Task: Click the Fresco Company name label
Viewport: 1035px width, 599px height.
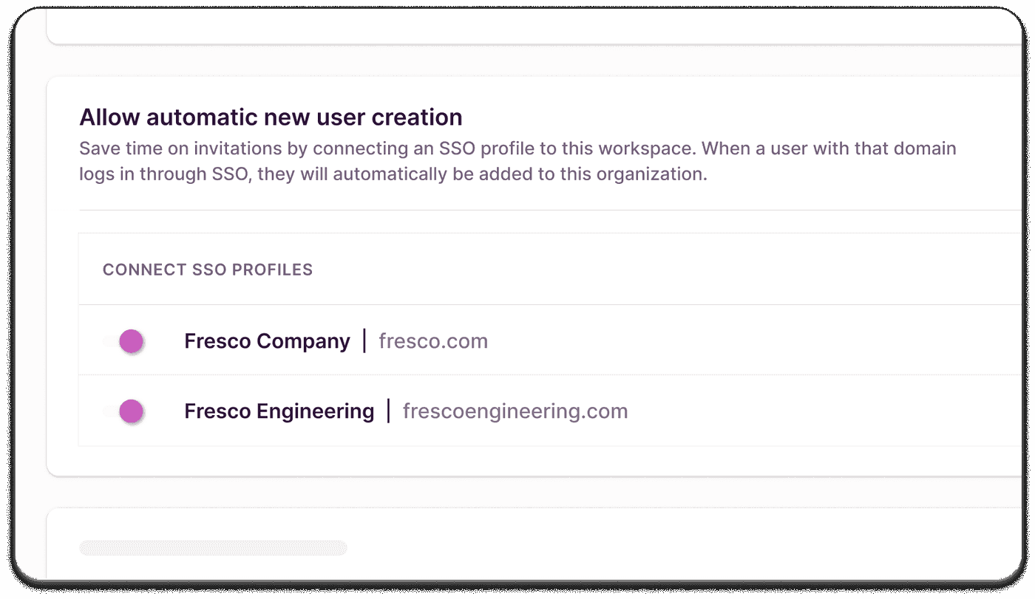Action: click(267, 340)
